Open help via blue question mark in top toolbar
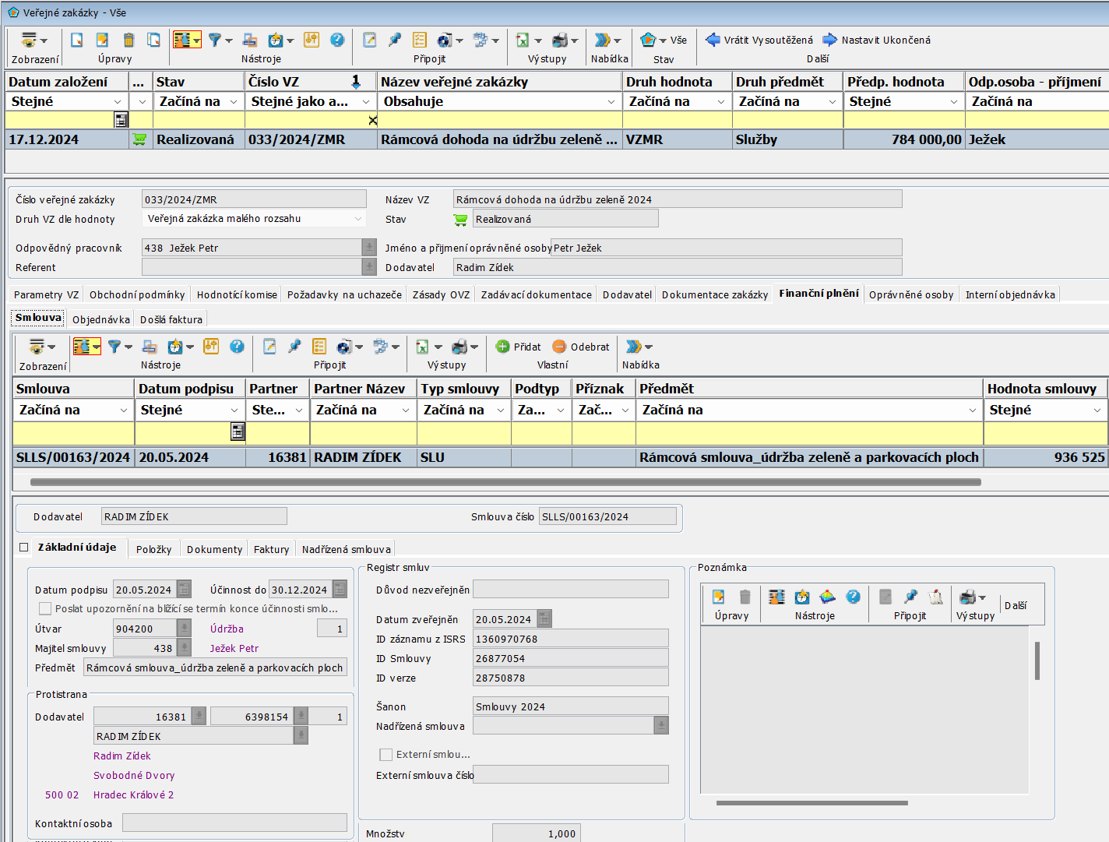Screen dimensions: 1109x842 pyautogui.click(x=337, y=40)
